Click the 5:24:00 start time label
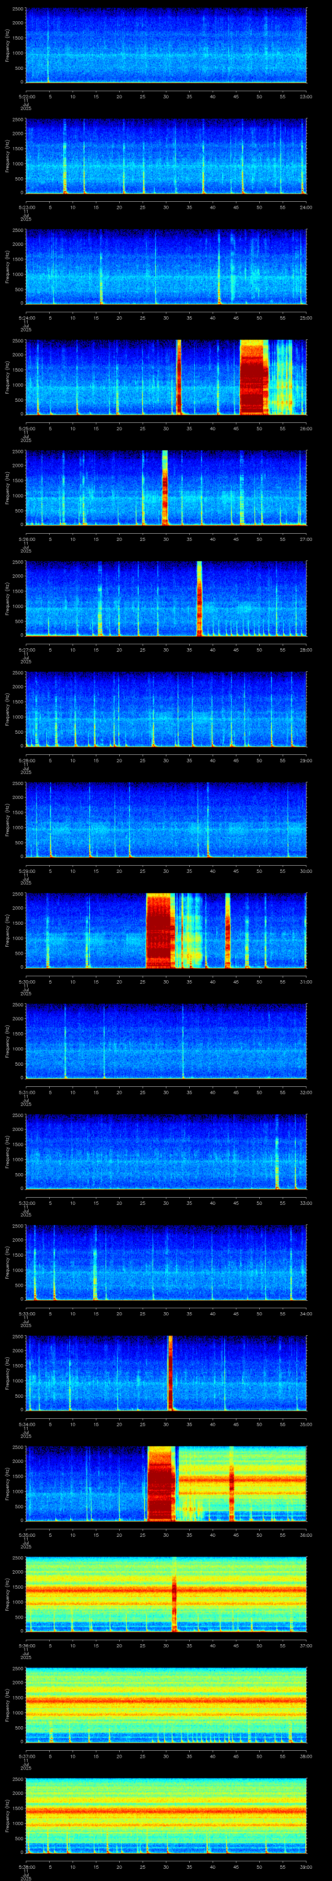332x1881 pixels. [27, 318]
